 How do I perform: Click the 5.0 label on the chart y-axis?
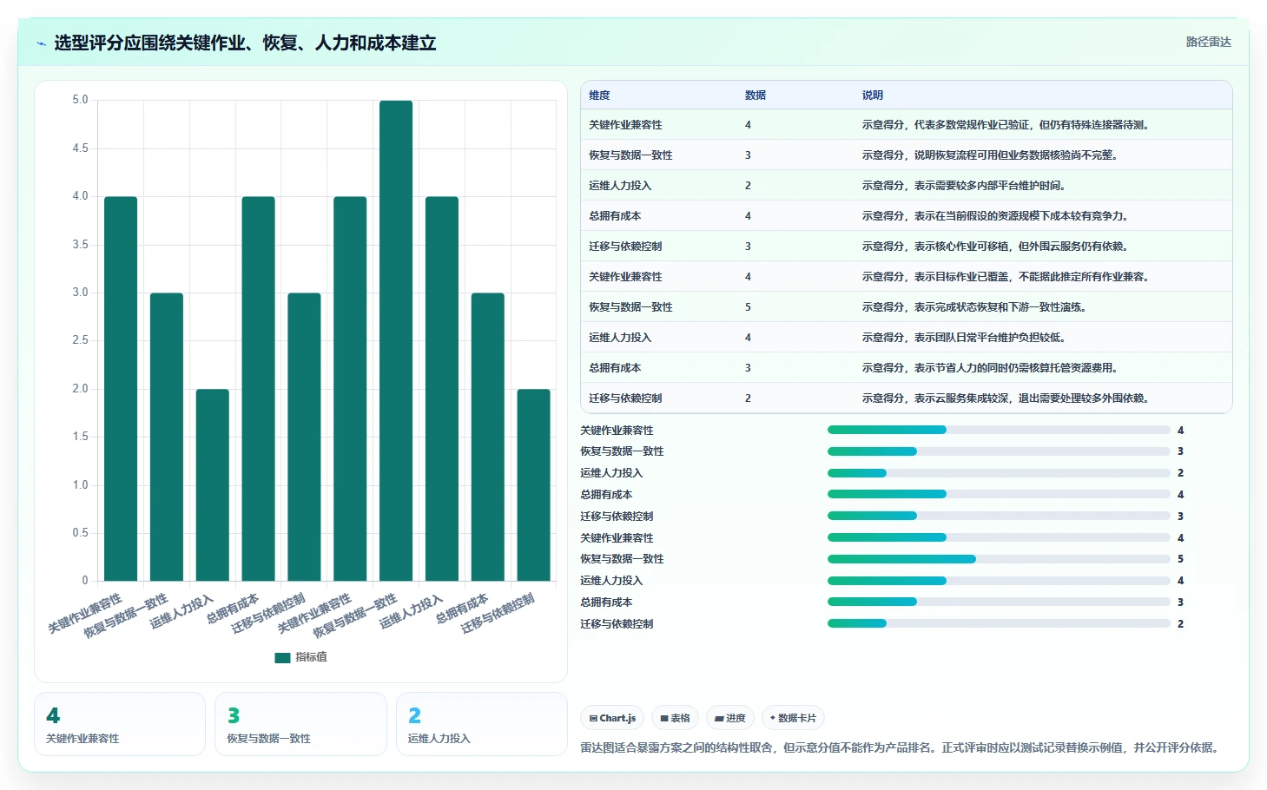click(80, 100)
